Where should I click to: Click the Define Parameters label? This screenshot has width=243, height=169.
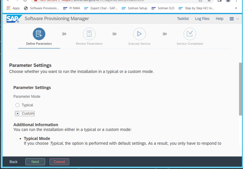(39, 44)
